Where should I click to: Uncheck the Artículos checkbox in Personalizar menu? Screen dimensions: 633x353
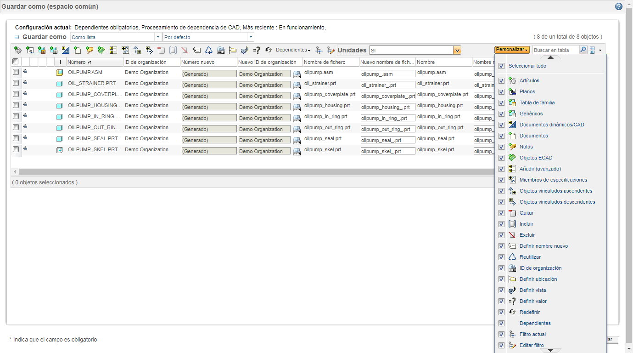[501, 80]
